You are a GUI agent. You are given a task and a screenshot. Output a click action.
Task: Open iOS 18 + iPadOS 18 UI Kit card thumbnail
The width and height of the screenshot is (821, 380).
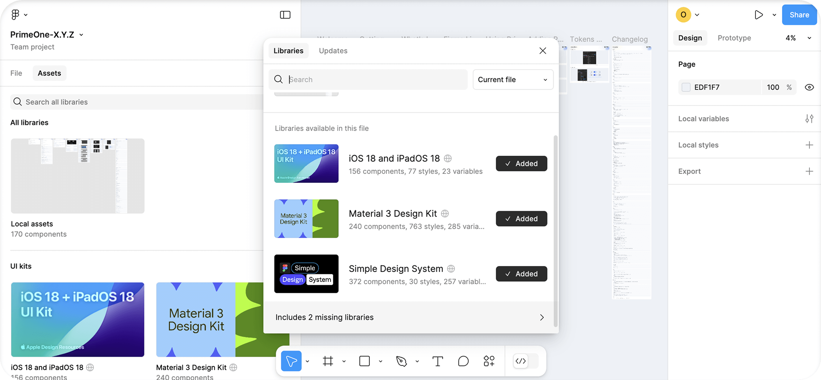78,319
